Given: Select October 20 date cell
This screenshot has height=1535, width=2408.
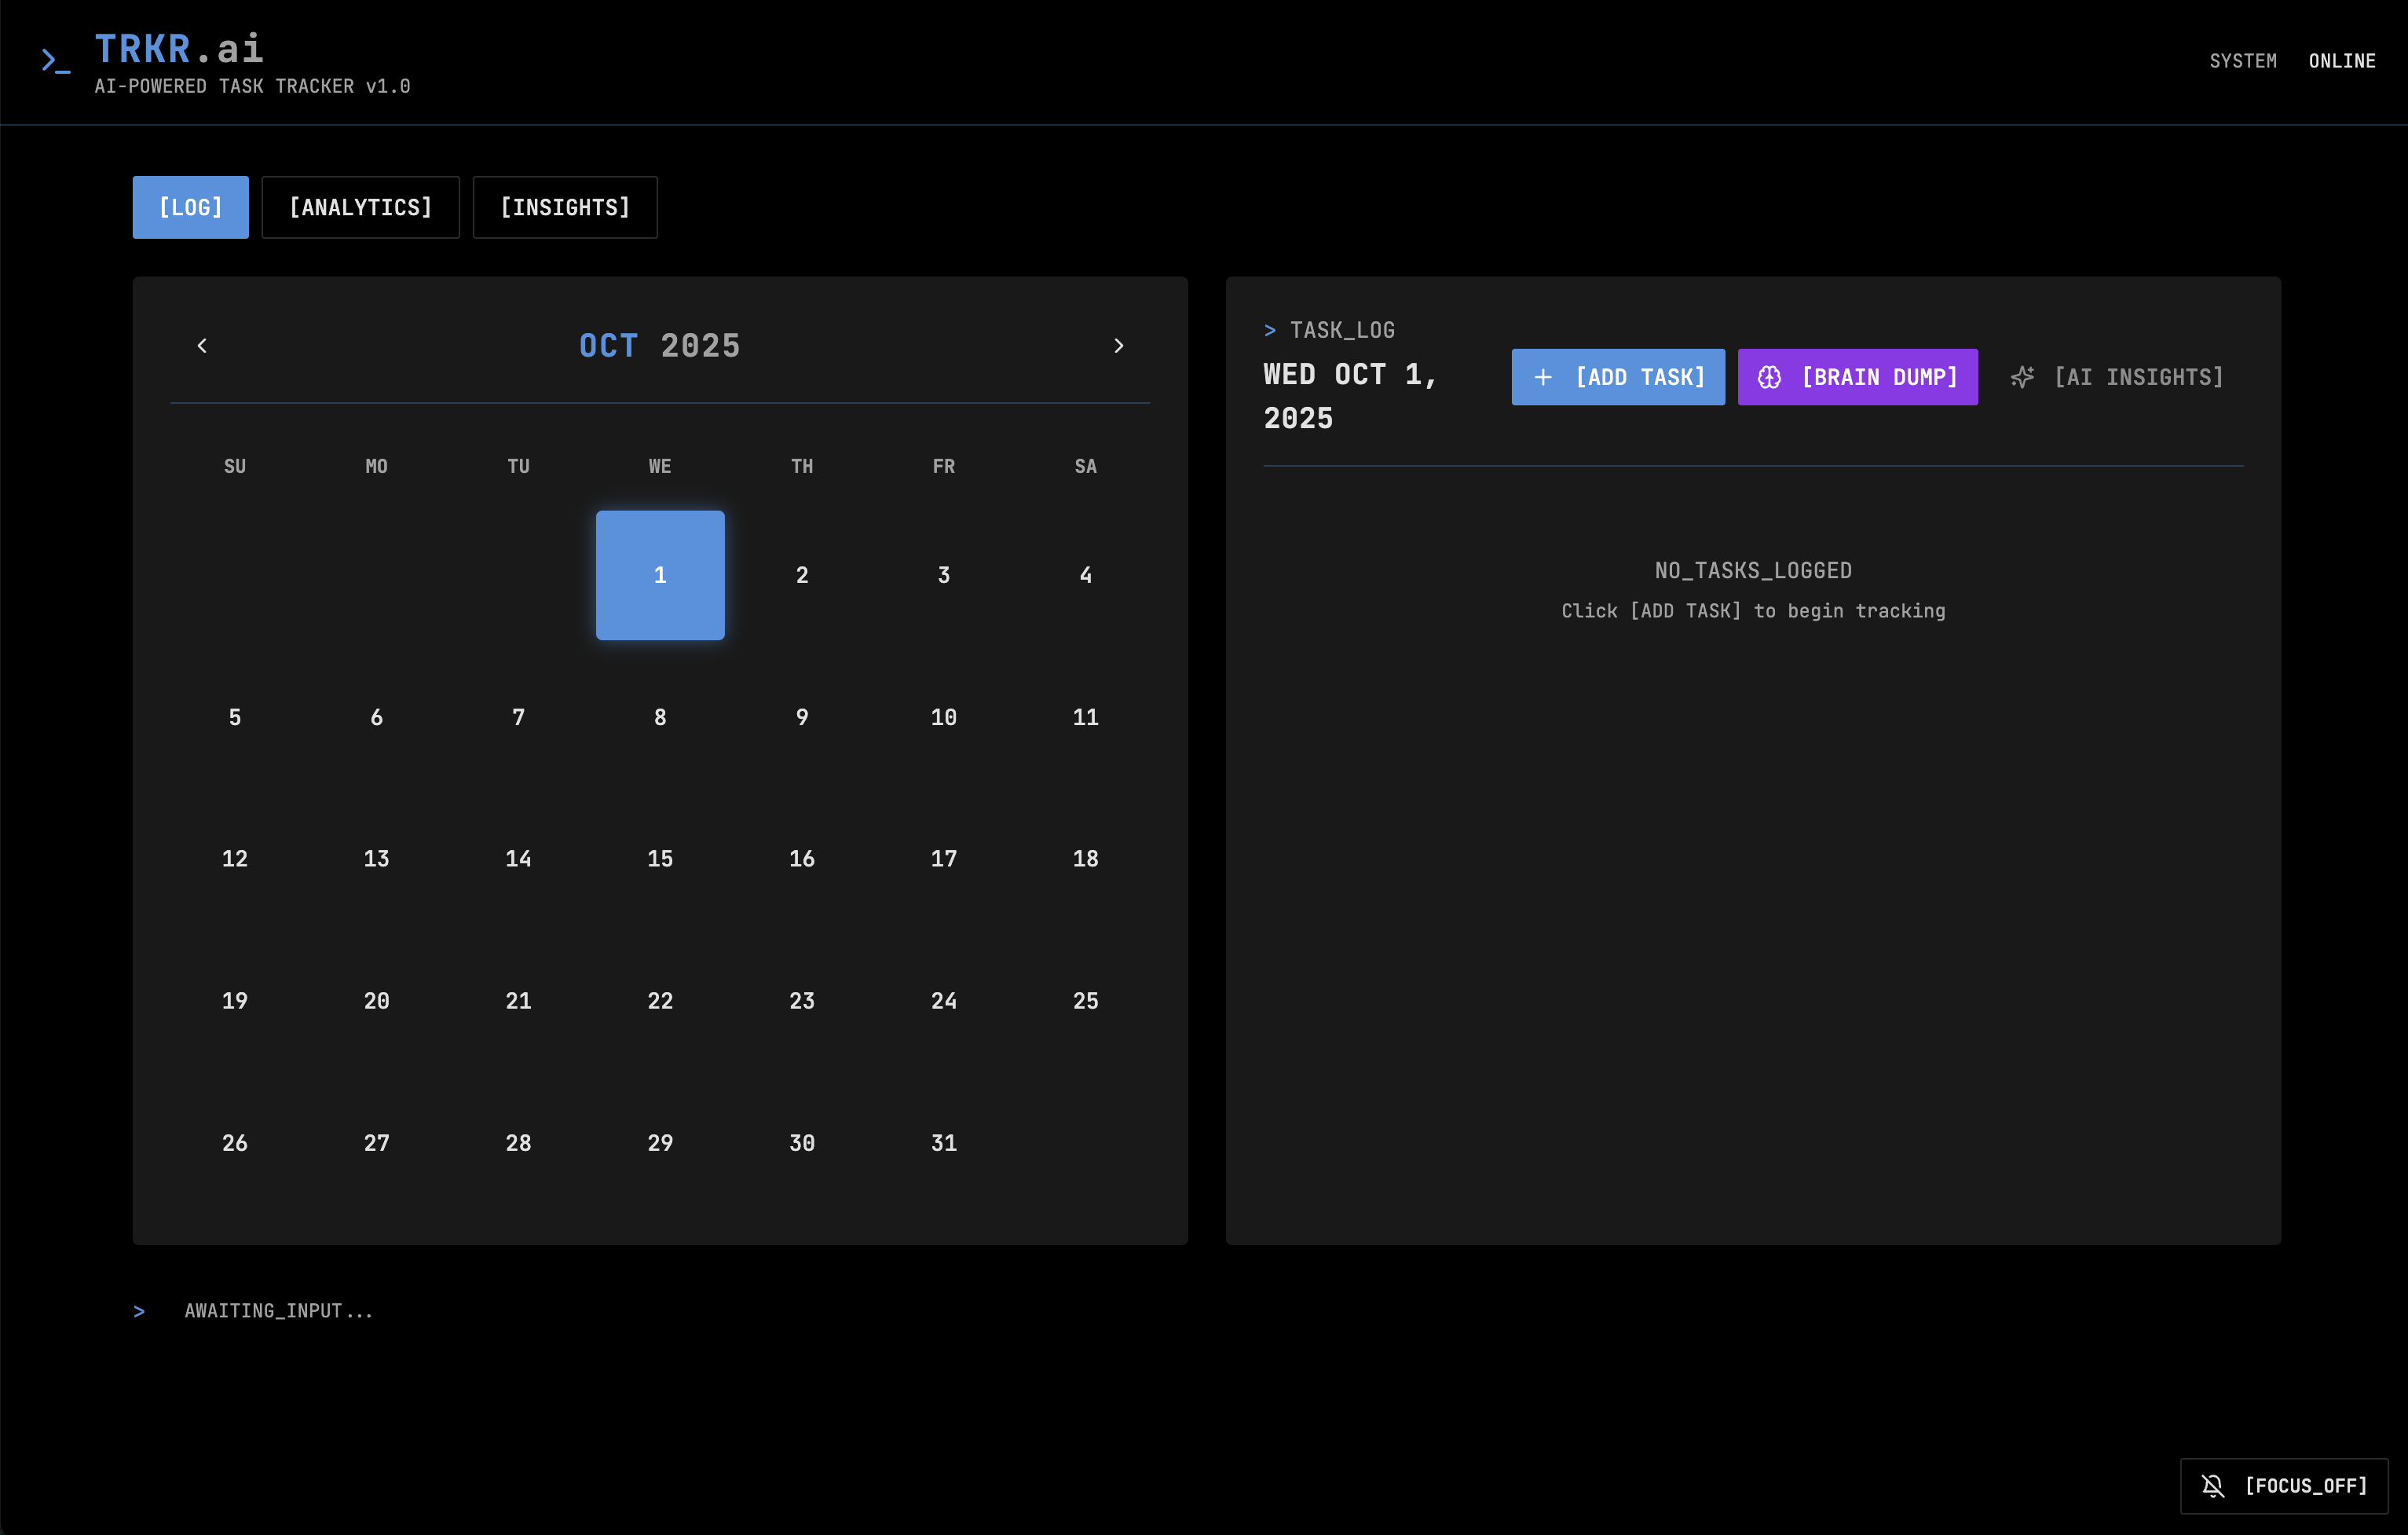Looking at the screenshot, I should (376, 1001).
